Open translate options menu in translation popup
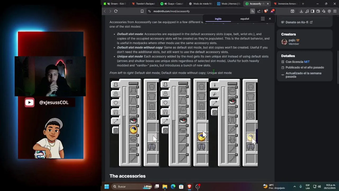The width and height of the screenshot is (339, 191). (263, 19)
